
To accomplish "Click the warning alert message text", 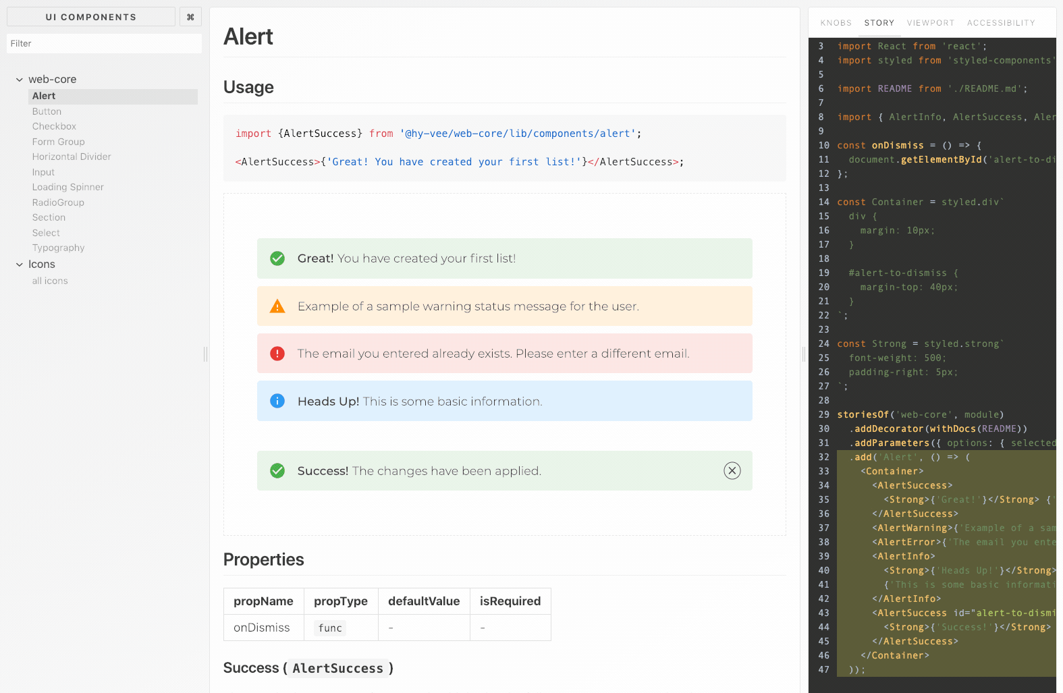I will (x=468, y=306).
